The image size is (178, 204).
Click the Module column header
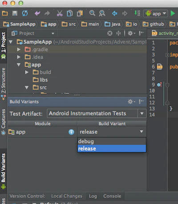pyautogui.click(x=43, y=124)
